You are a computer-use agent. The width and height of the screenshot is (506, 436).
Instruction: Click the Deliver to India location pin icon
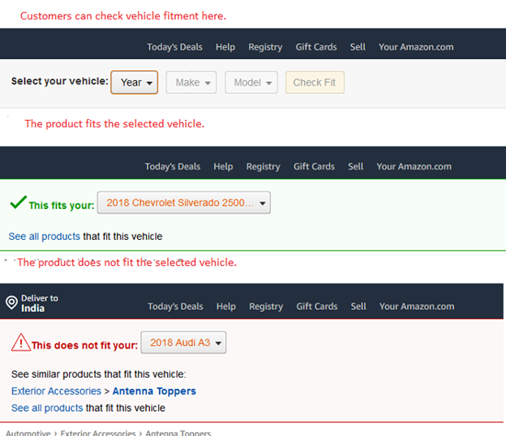(x=11, y=303)
